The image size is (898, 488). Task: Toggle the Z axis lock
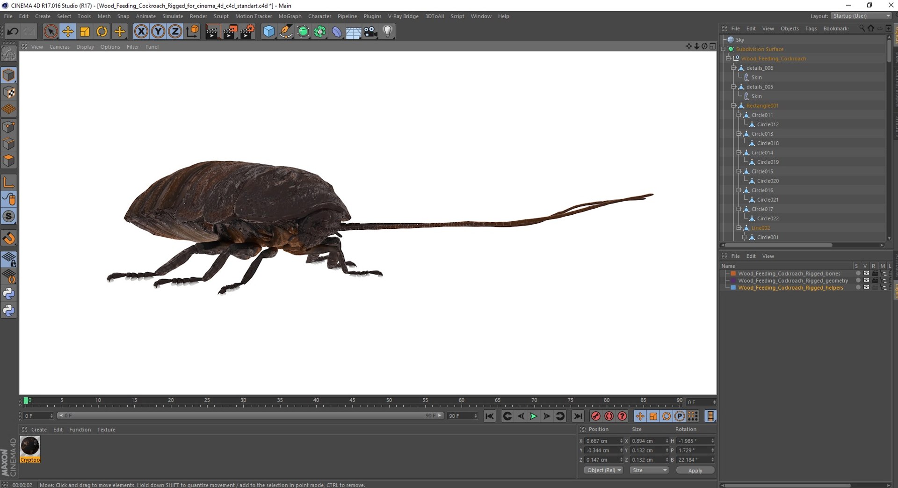point(175,31)
